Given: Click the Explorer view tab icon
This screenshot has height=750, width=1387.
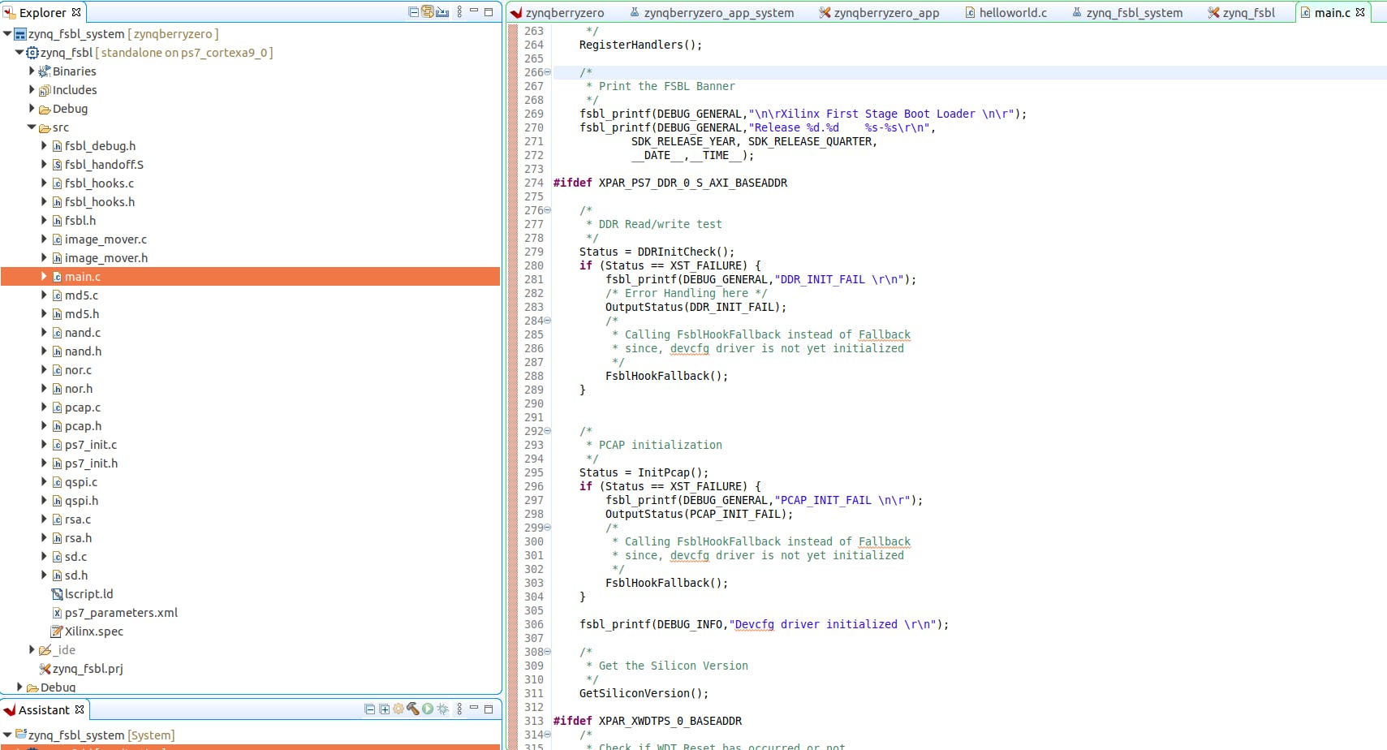Looking at the screenshot, I should pos(10,13).
